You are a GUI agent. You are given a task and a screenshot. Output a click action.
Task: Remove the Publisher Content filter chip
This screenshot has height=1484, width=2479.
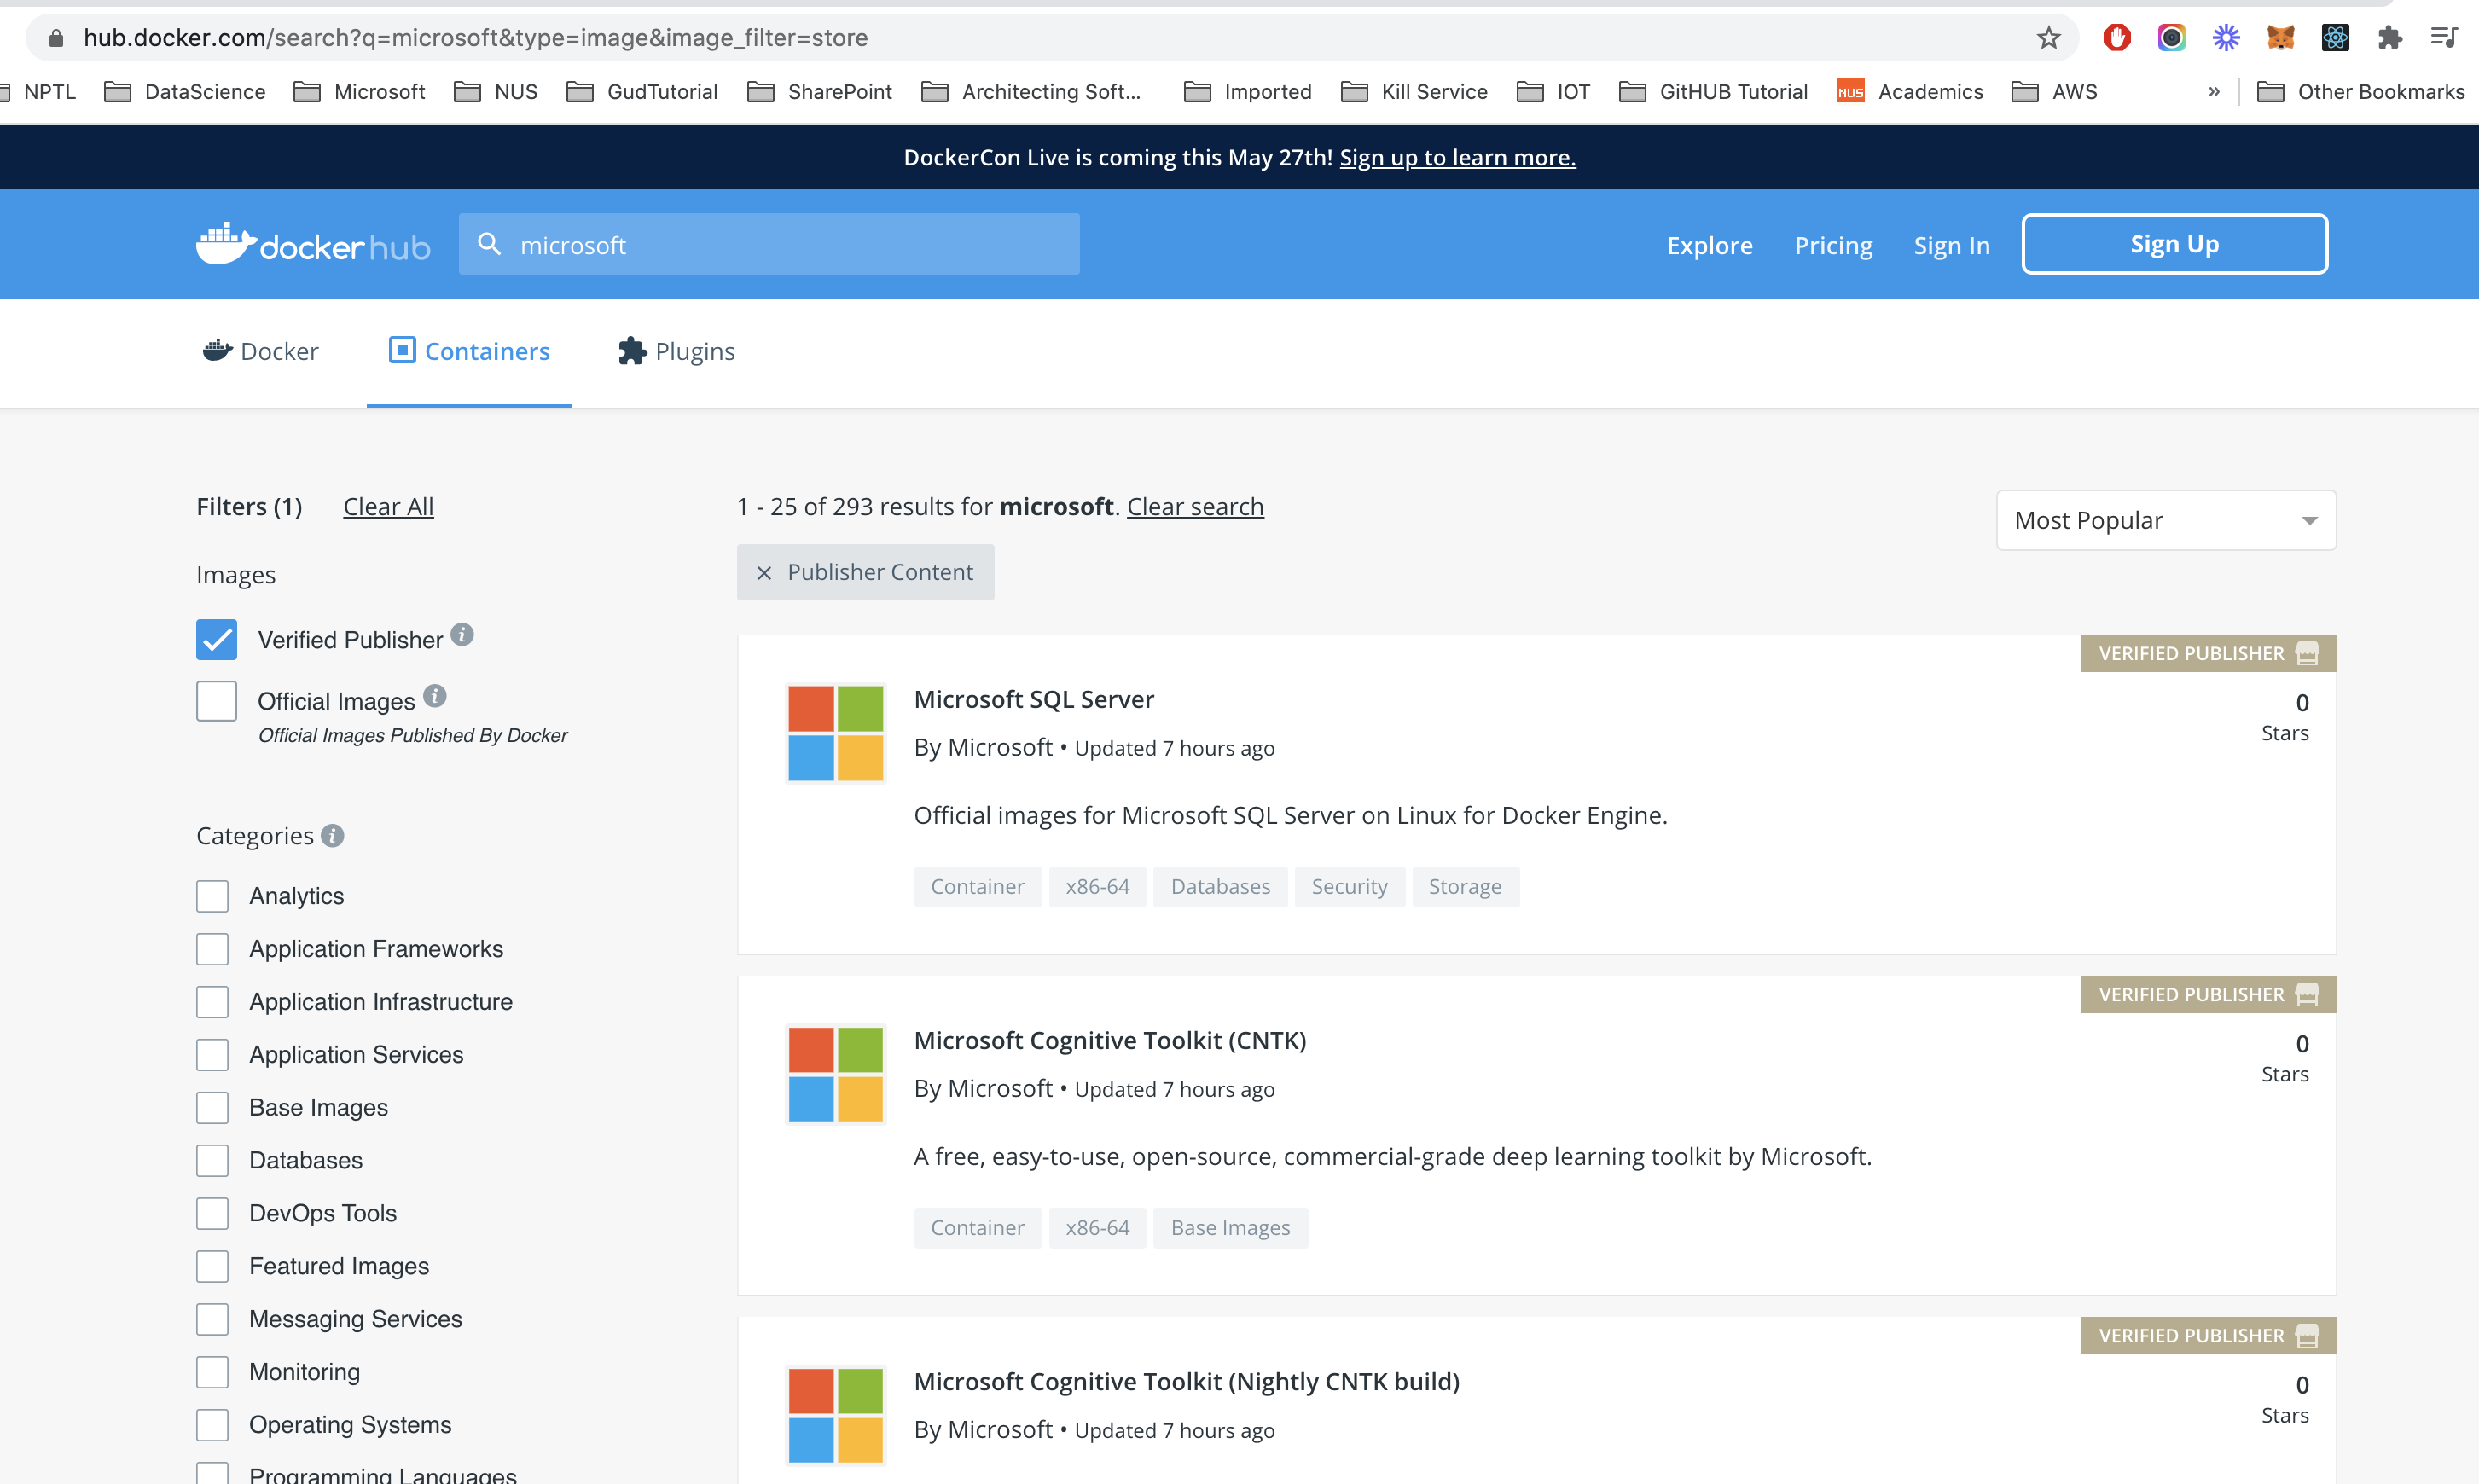coord(764,572)
